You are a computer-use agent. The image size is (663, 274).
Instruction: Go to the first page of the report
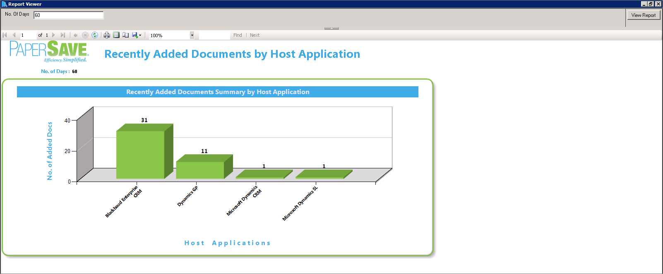[5, 35]
